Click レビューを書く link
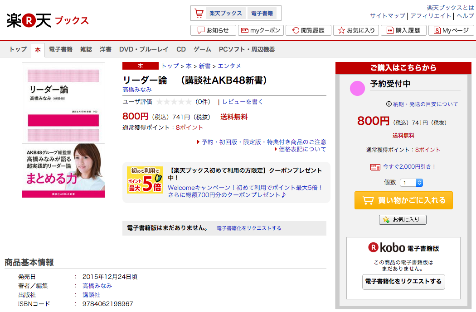 [243, 102]
